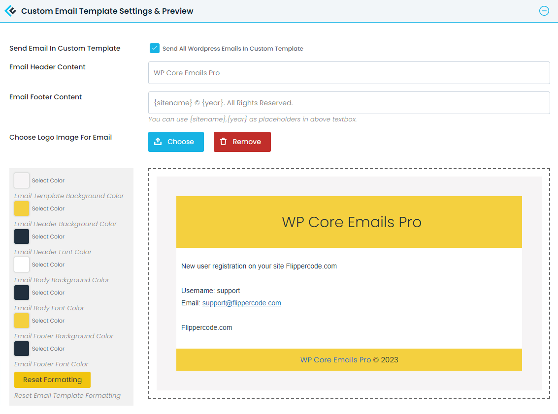558x414 pixels.
Task: Click the Flippercode logo icon in header
Action: [x=10, y=11]
